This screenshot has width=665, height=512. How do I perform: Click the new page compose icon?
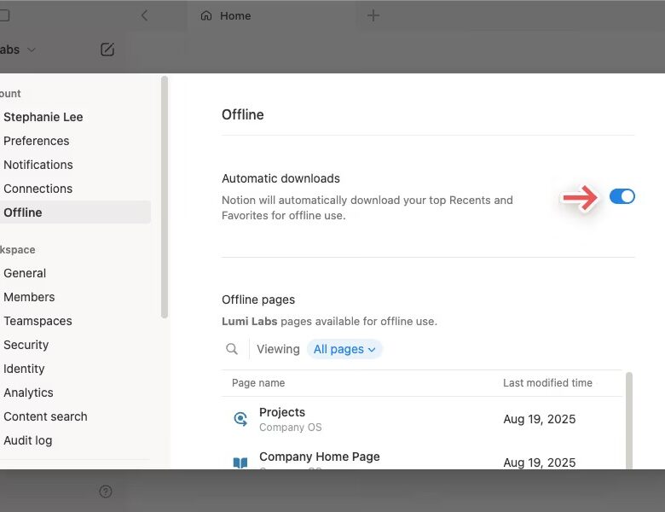[107, 49]
